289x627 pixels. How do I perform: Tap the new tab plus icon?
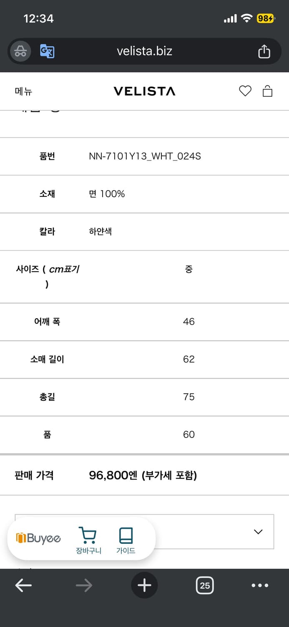144,585
